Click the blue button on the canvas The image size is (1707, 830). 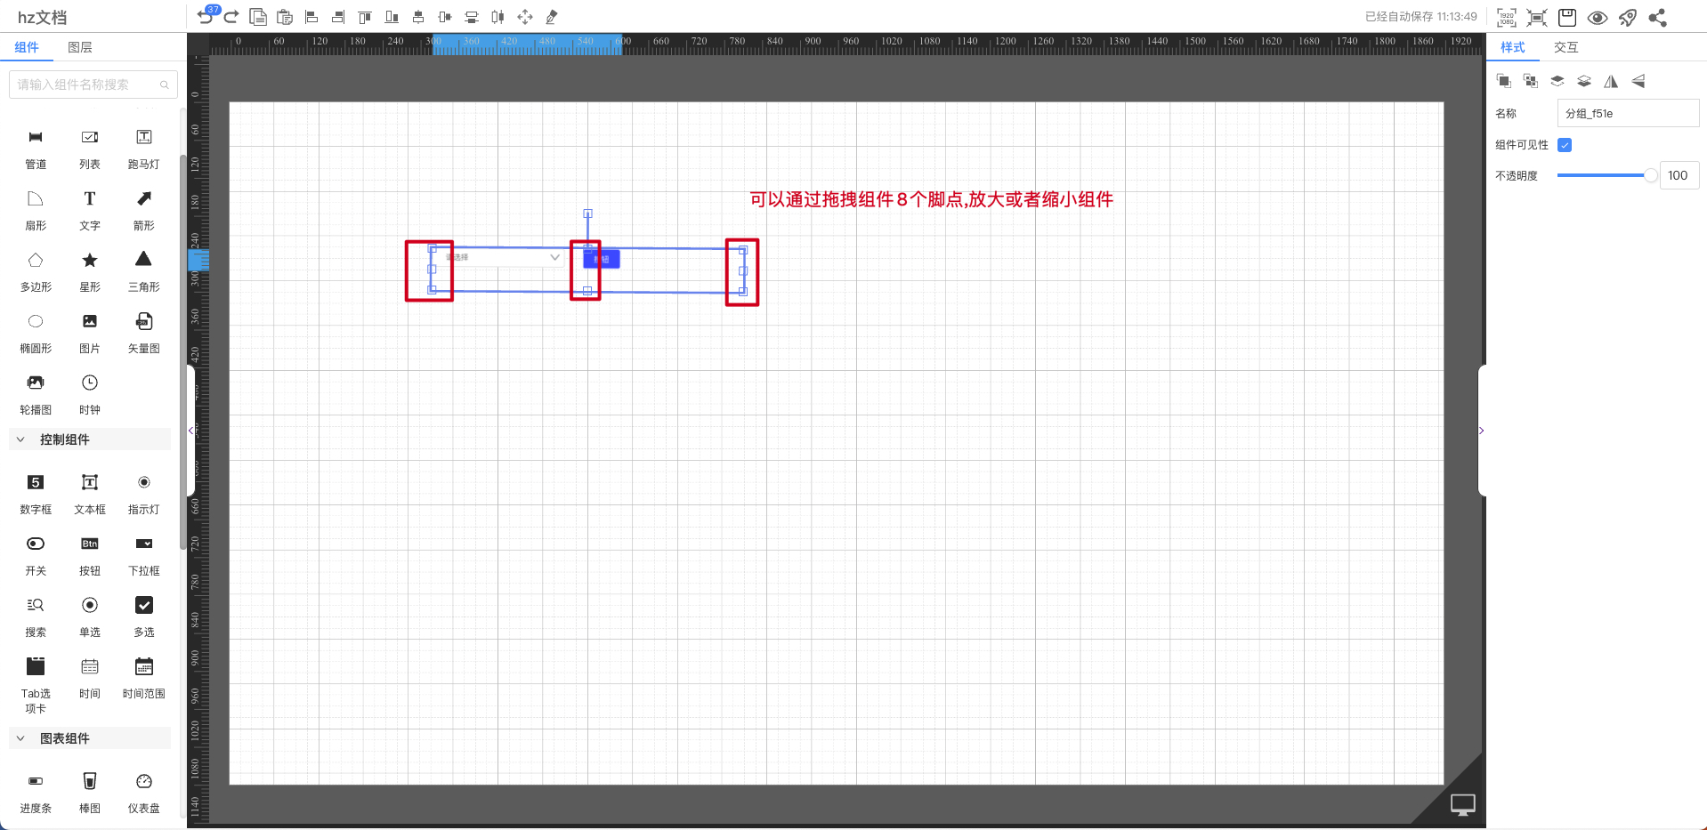coord(603,259)
